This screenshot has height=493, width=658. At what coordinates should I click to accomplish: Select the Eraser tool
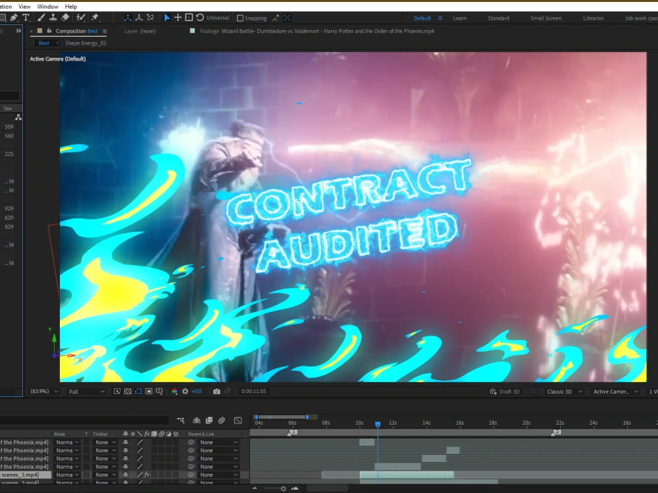[x=65, y=18]
